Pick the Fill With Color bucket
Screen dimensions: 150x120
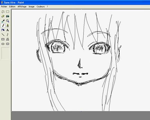[x=8, y=16]
